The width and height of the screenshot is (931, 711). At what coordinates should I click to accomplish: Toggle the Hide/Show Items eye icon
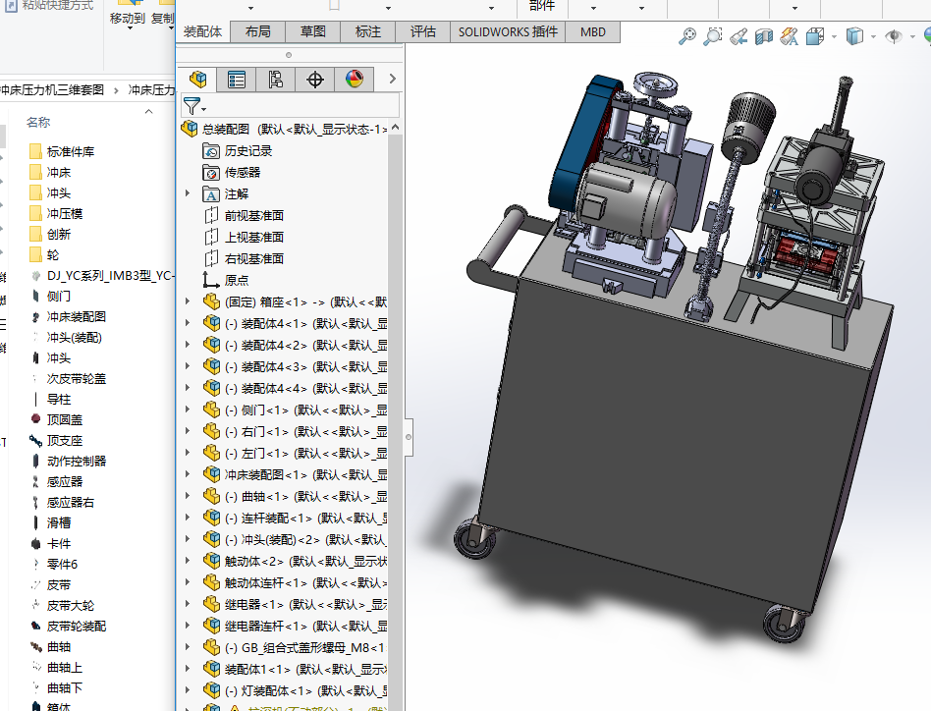tap(894, 37)
